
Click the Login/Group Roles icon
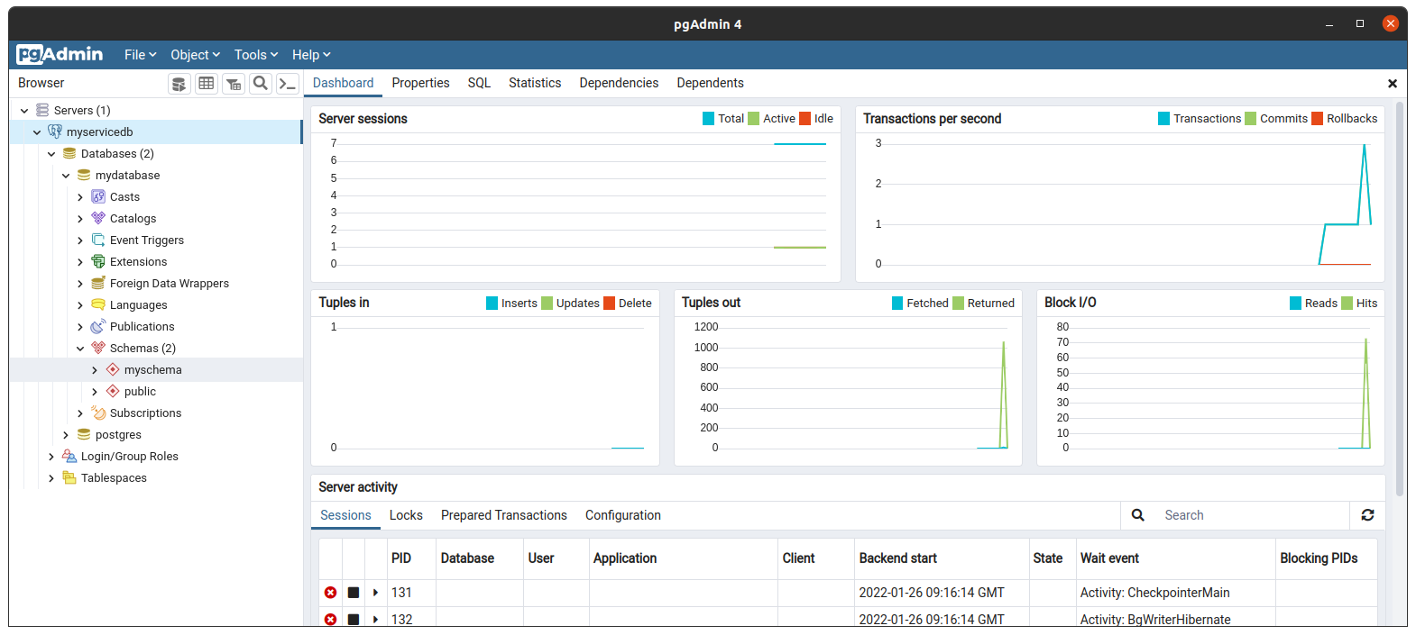click(x=69, y=456)
